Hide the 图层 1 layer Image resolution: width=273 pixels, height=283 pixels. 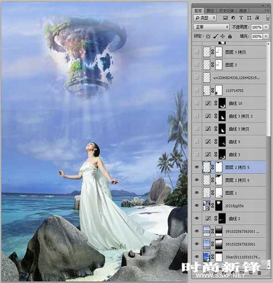(x=197, y=192)
